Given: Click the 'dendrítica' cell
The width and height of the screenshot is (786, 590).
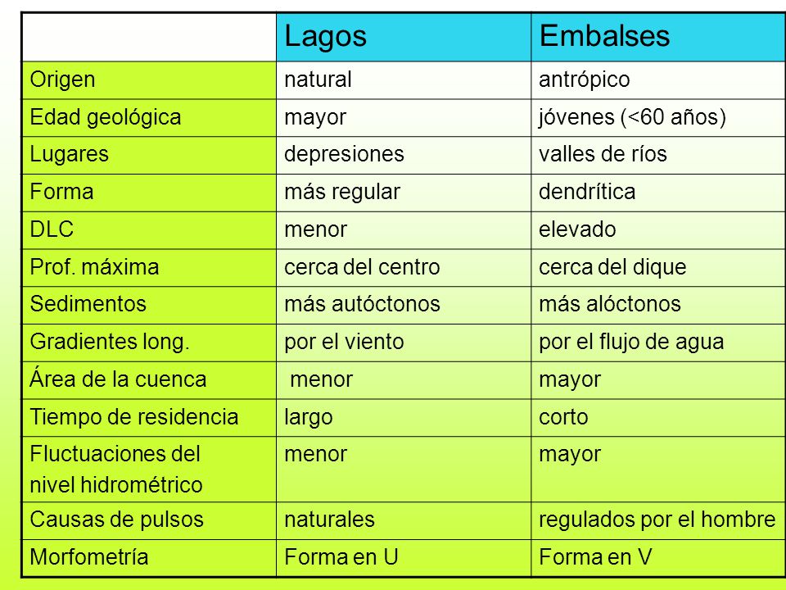Looking at the screenshot, I should [658, 193].
